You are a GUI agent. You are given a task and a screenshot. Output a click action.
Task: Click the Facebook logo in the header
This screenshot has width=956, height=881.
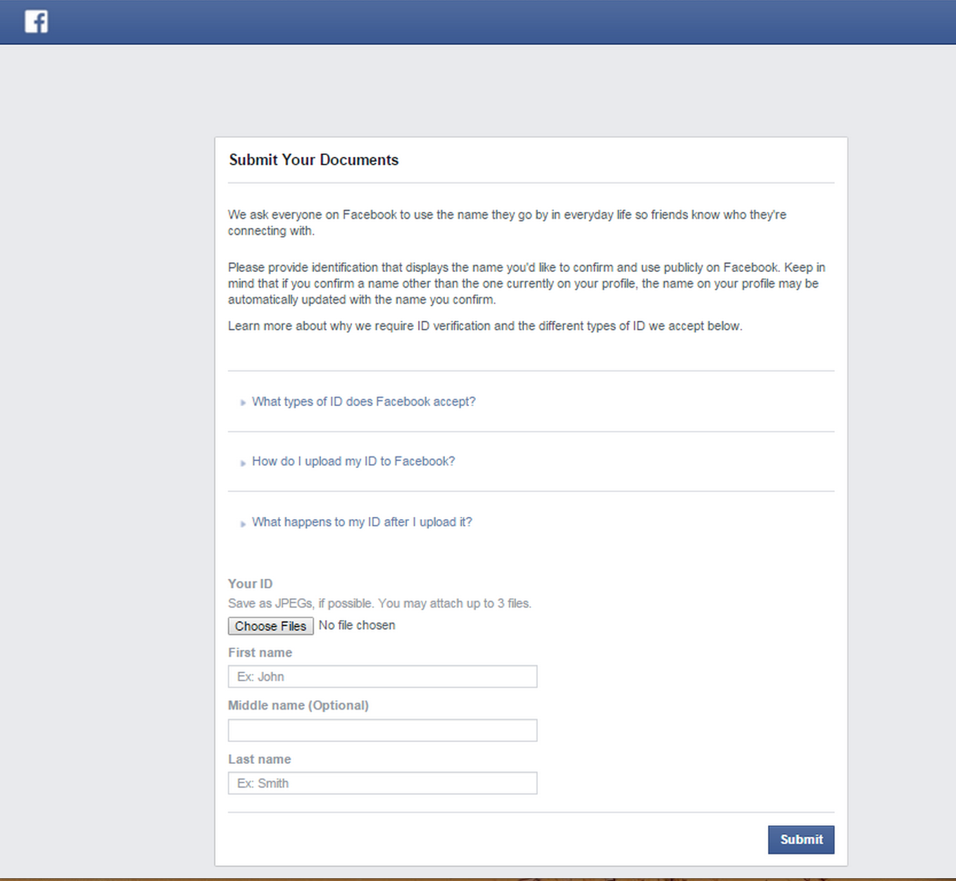pos(37,21)
